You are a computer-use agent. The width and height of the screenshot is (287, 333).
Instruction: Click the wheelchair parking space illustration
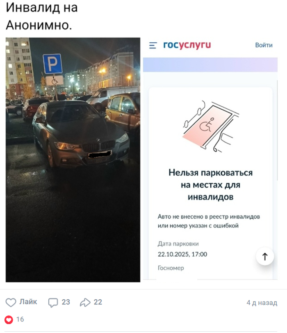(x=211, y=126)
